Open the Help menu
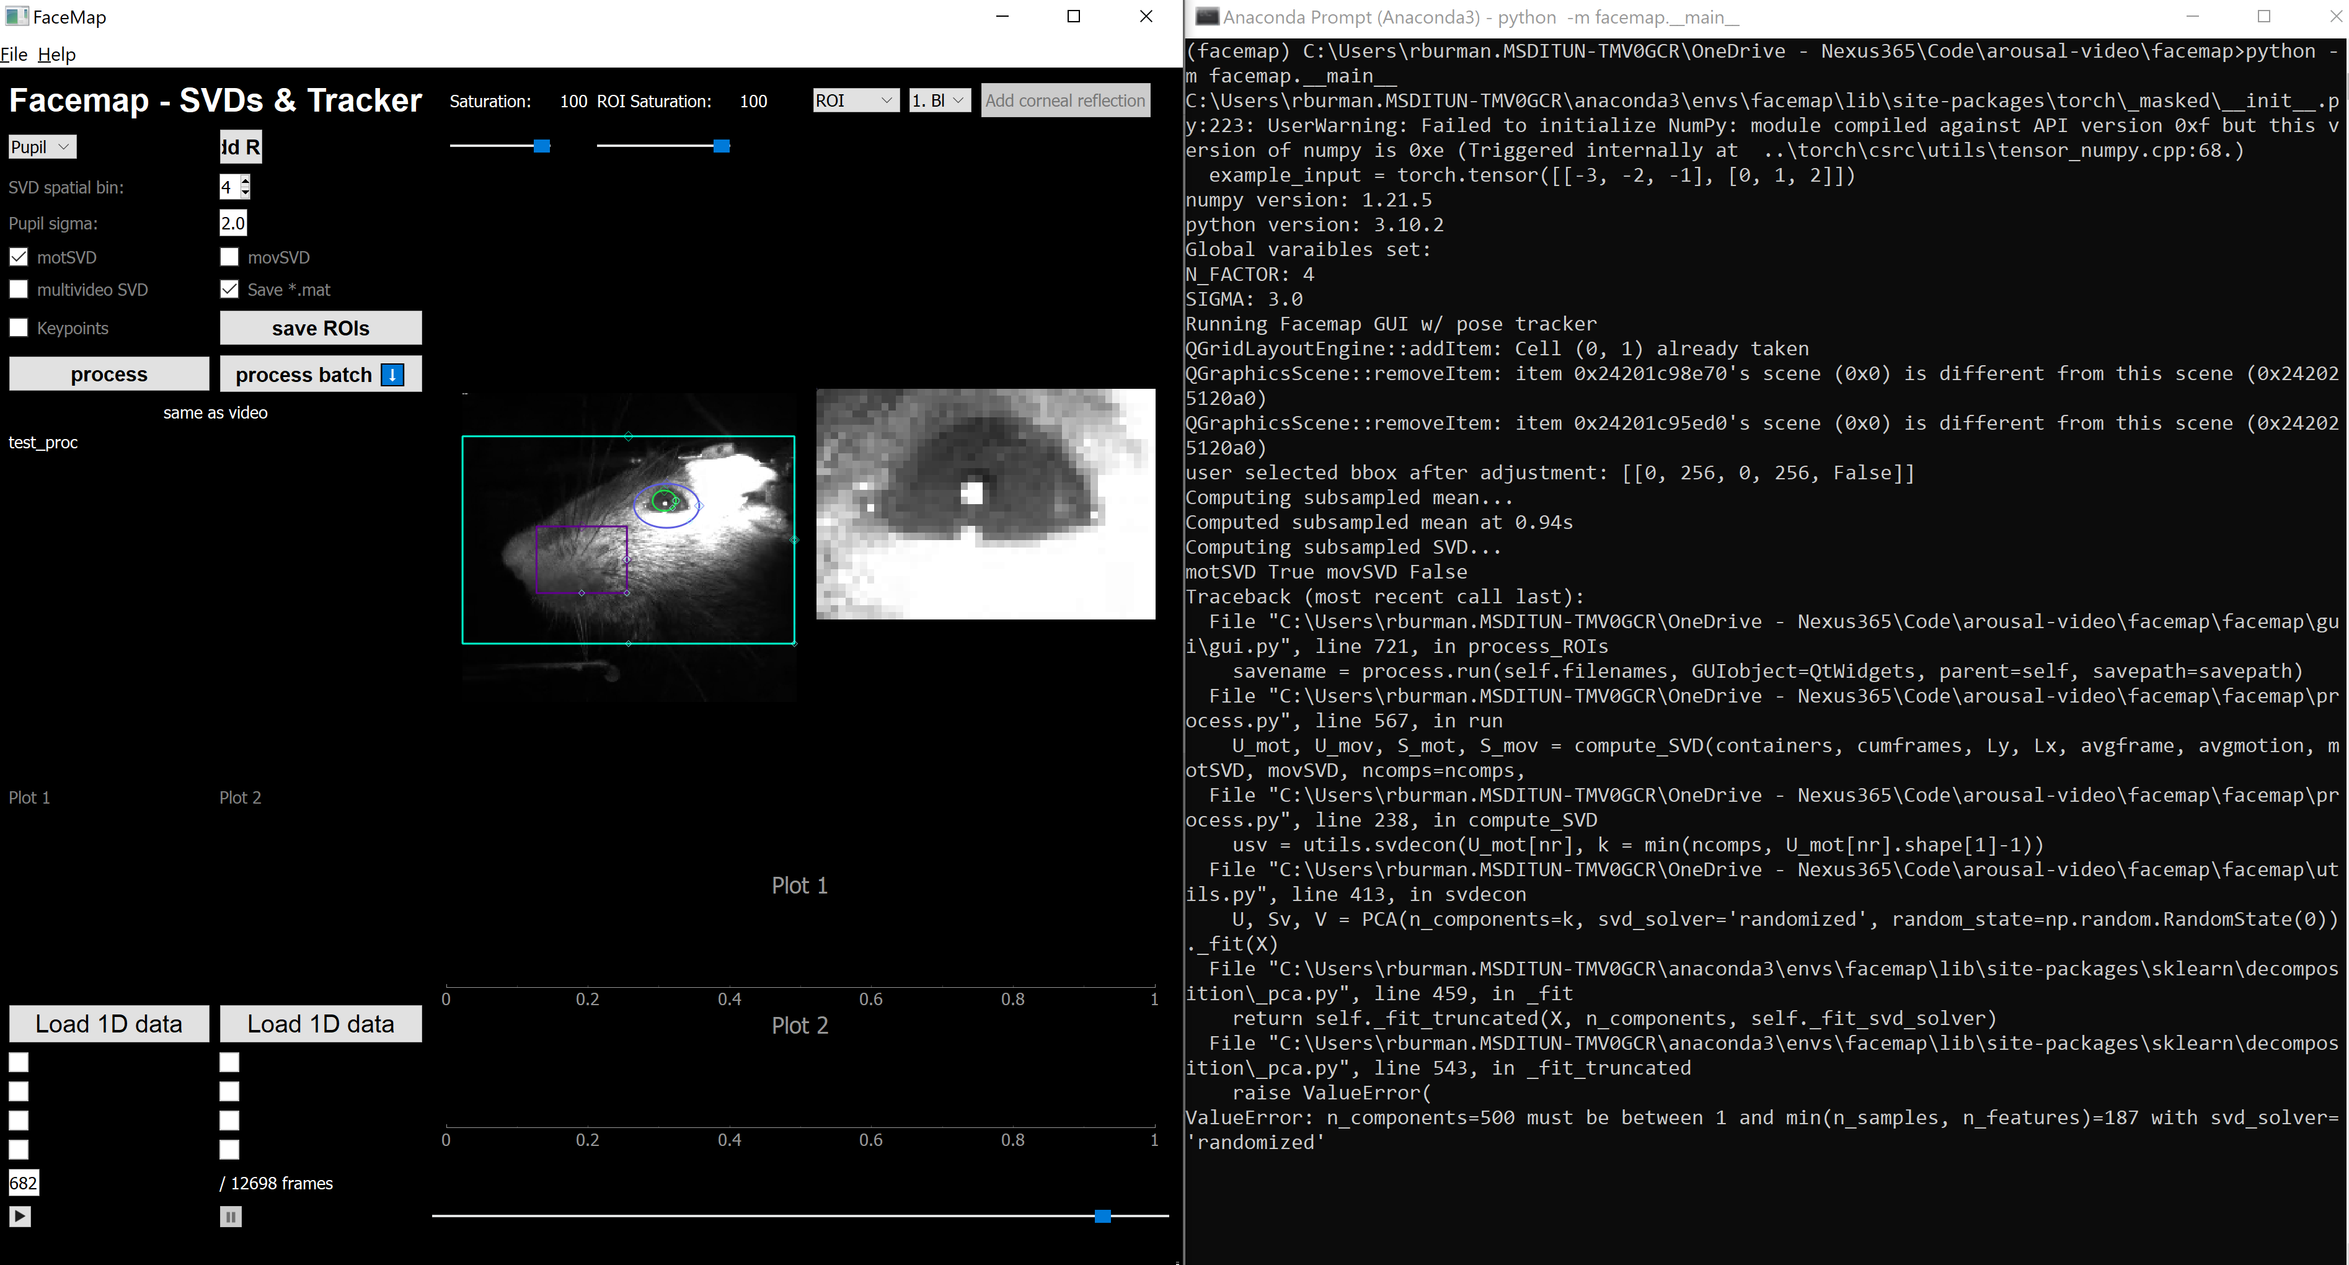This screenshot has height=1265, width=2349. 56,55
